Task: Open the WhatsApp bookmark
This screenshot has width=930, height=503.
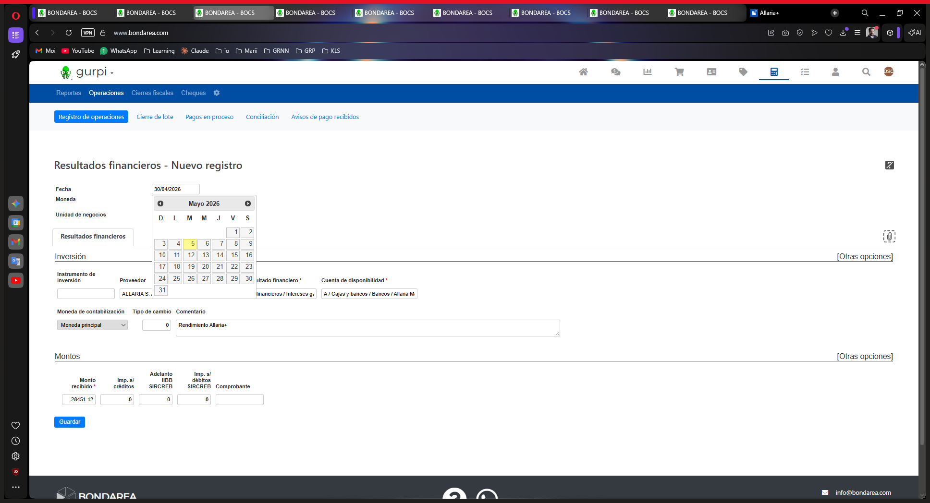Action: coord(119,51)
